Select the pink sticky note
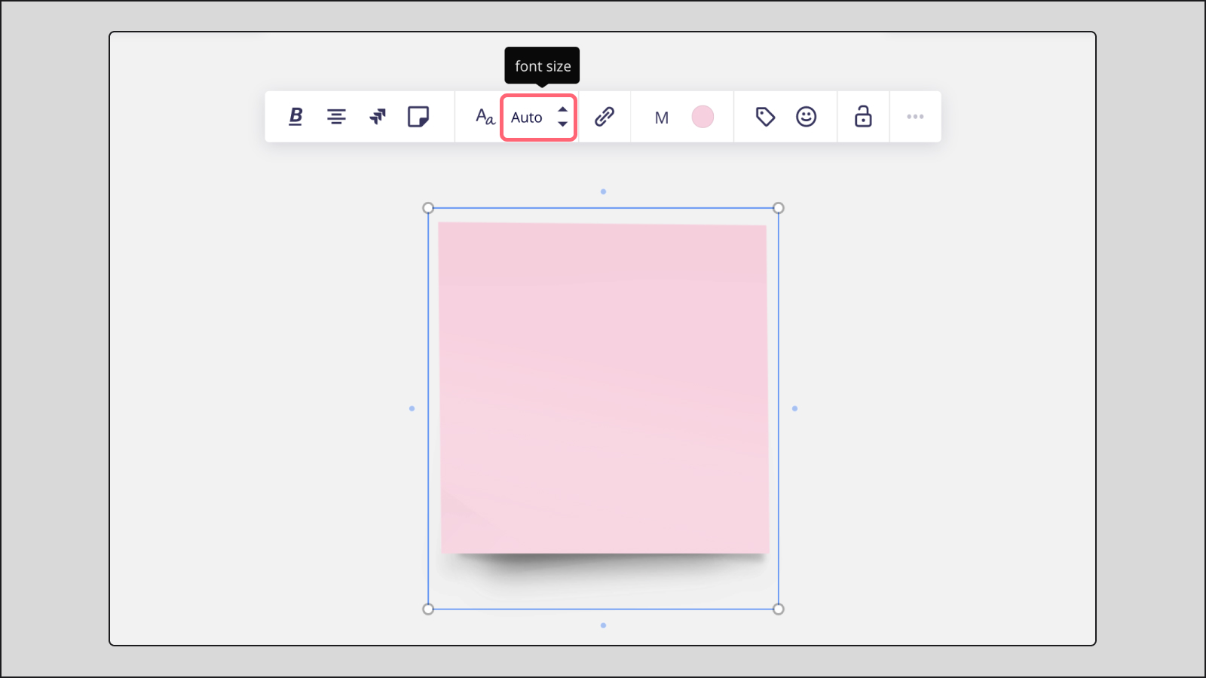This screenshot has height=678, width=1206. click(603, 388)
